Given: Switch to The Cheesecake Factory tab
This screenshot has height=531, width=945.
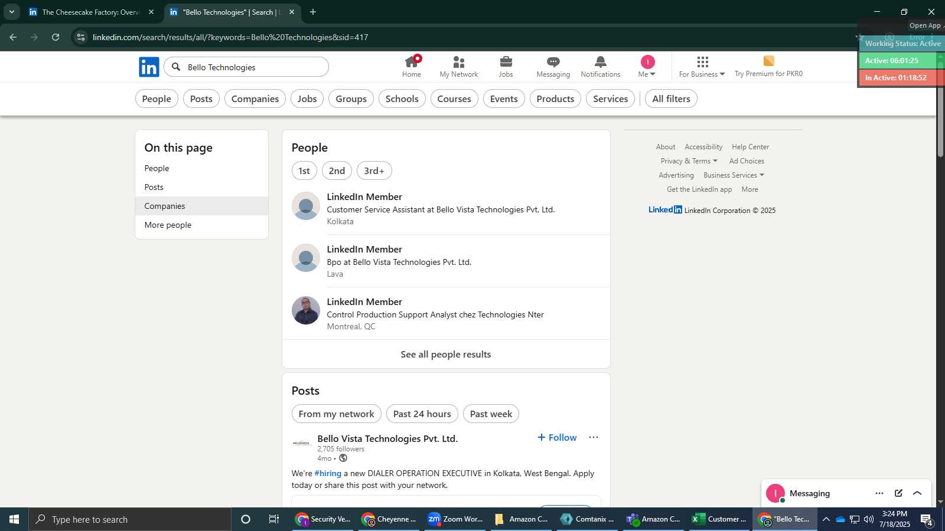Looking at the screenshot, I should click(92, 12).
